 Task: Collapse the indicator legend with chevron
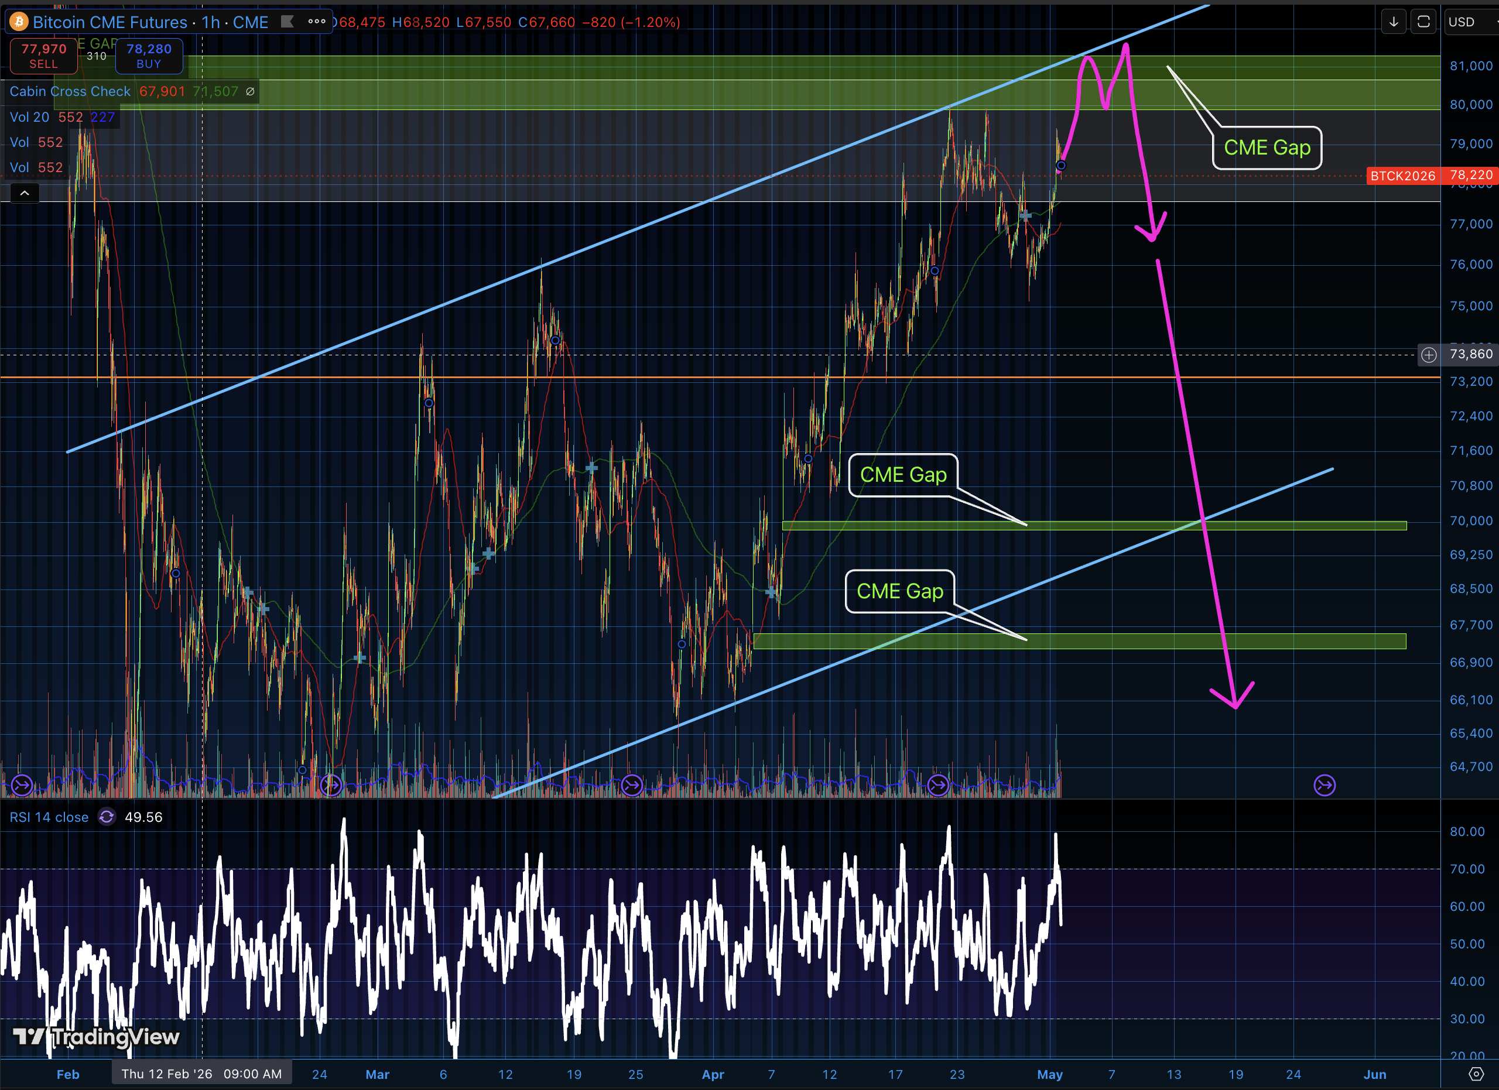point(25,193)
